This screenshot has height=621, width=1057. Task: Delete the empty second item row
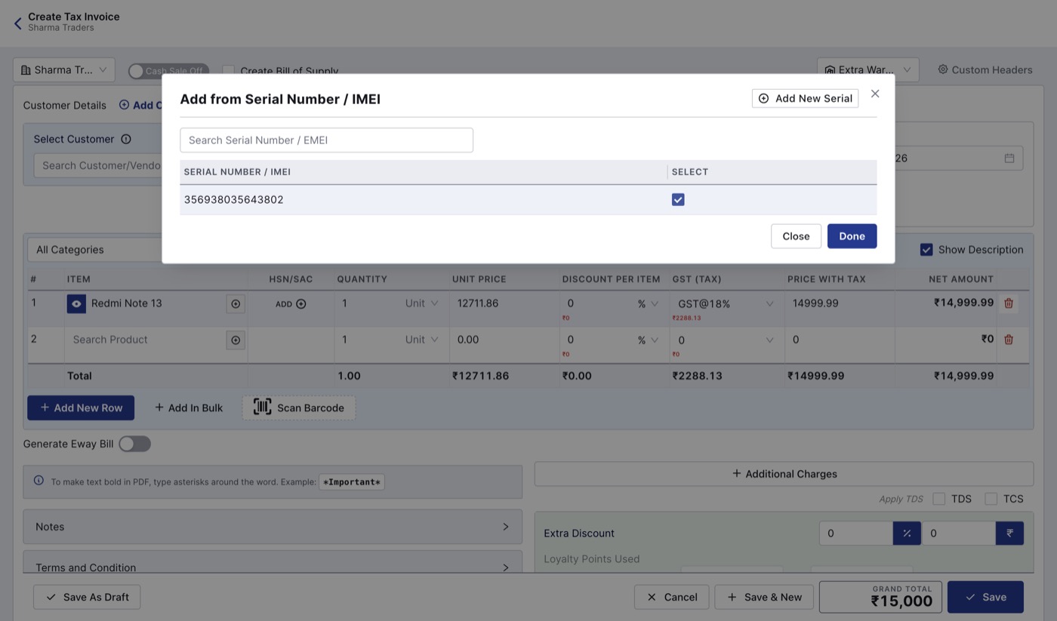point(1009,340)
